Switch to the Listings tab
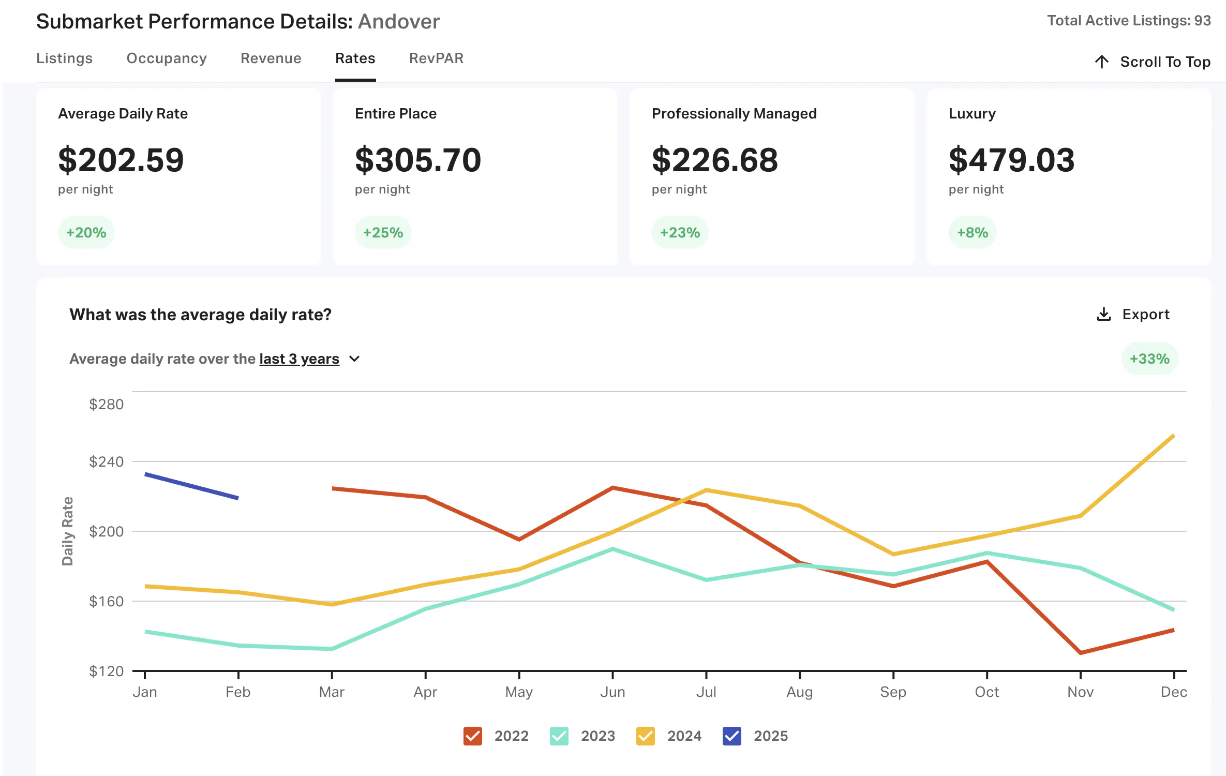The image size is (1226, 776). coord(65,58)
